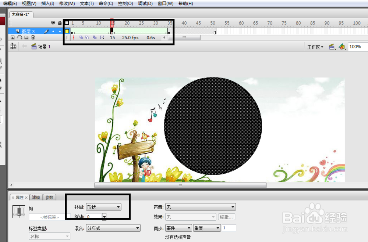The width and height of the screenshot is (368, 242).
Task: Open the edit symbols dropdown icon
Action: (342, 47)
